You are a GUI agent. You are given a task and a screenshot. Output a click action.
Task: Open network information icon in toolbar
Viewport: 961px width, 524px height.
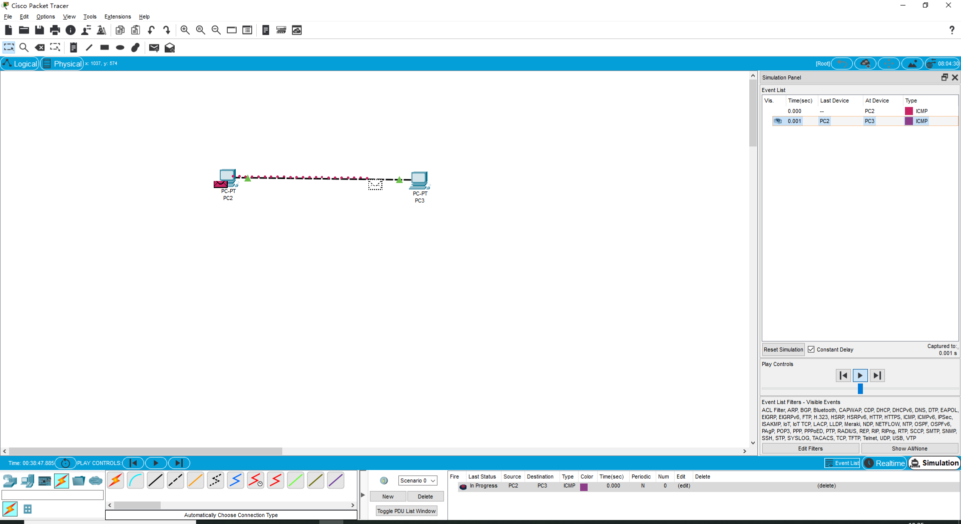point(71,30)
